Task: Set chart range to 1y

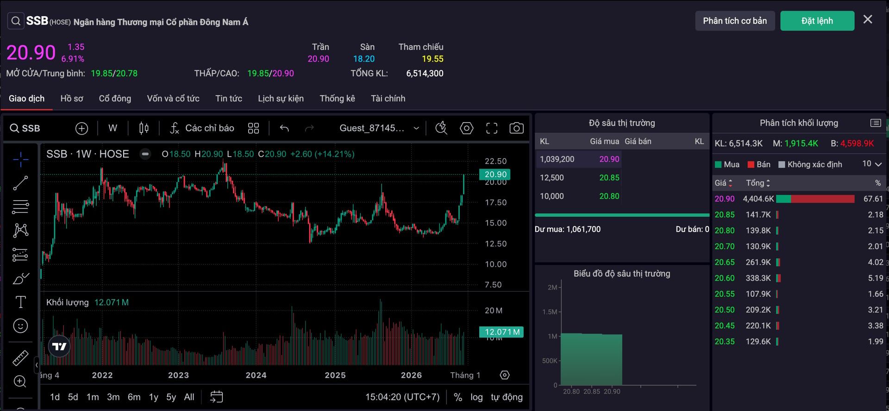Action: tap(153, 397)
